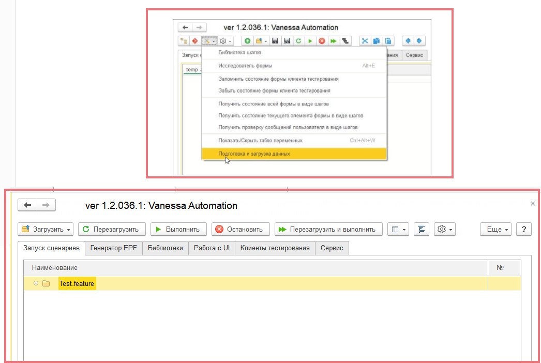Go forward with the right arrow in the lower window

[x=46, y=205]
